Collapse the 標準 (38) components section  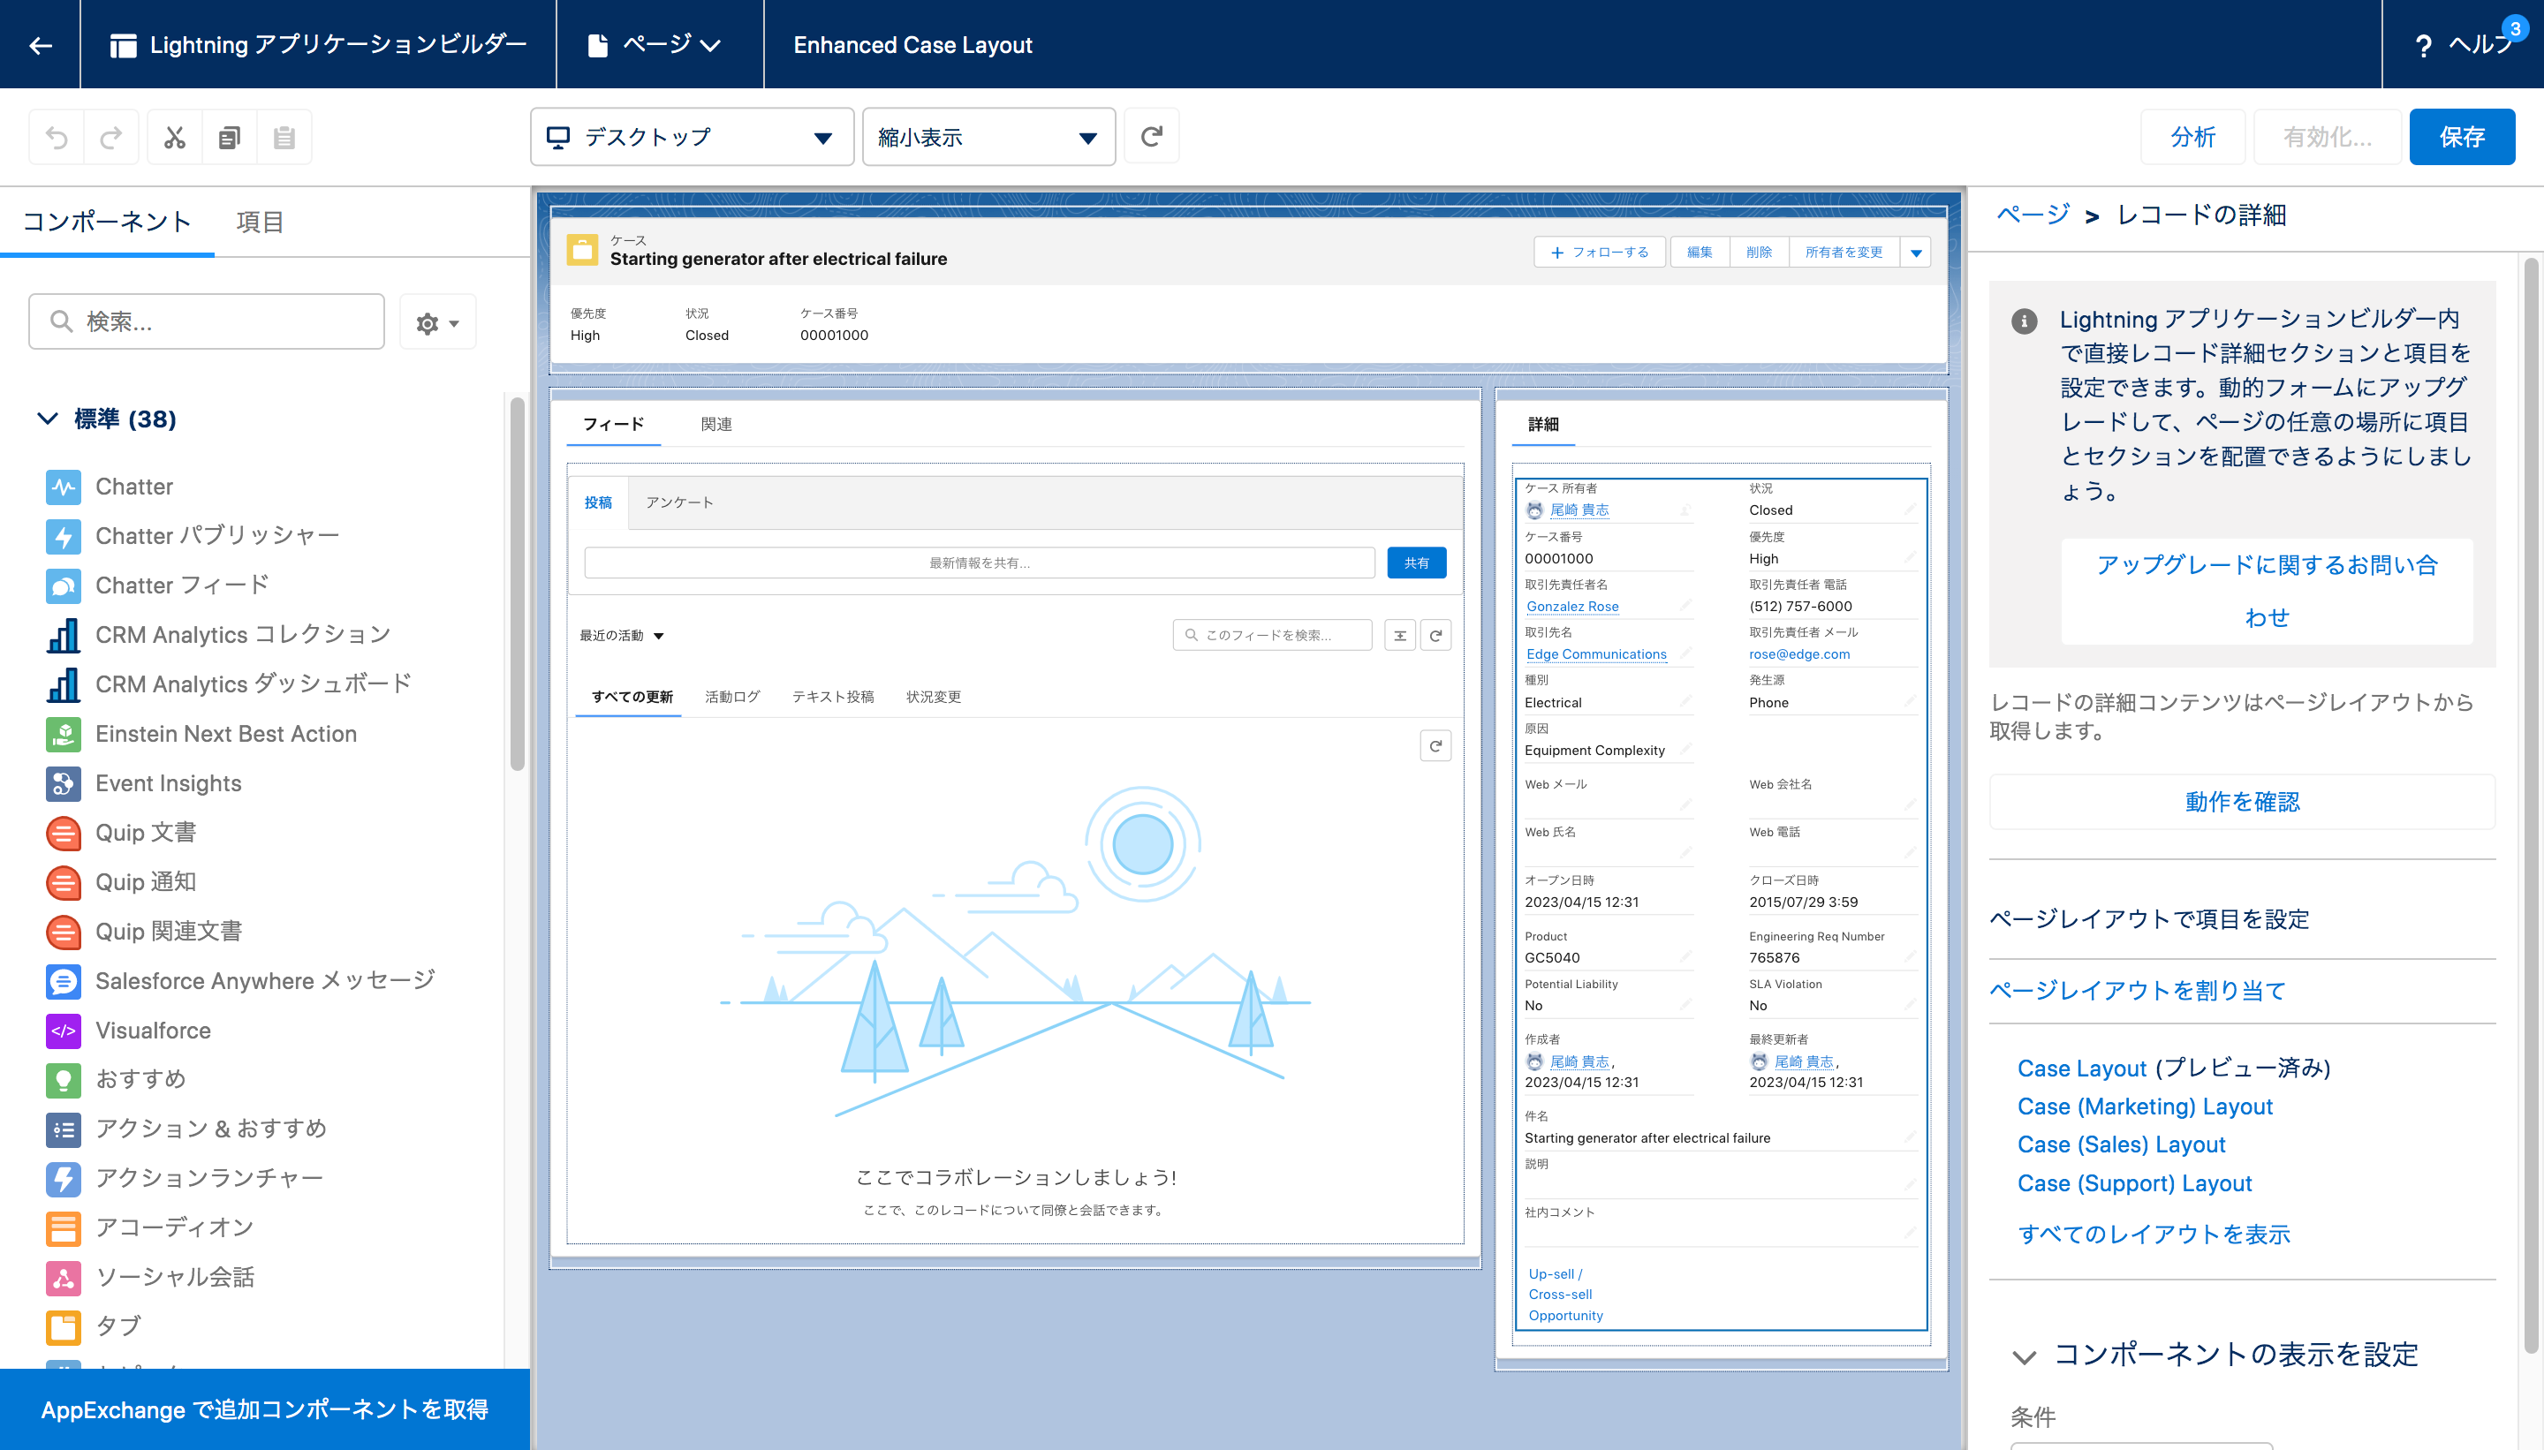(47, 419)
